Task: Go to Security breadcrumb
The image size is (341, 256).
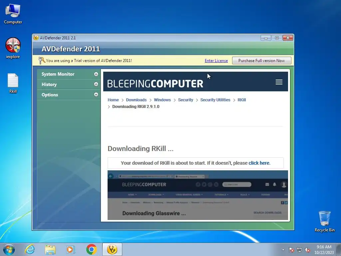Action: [185, 100]
